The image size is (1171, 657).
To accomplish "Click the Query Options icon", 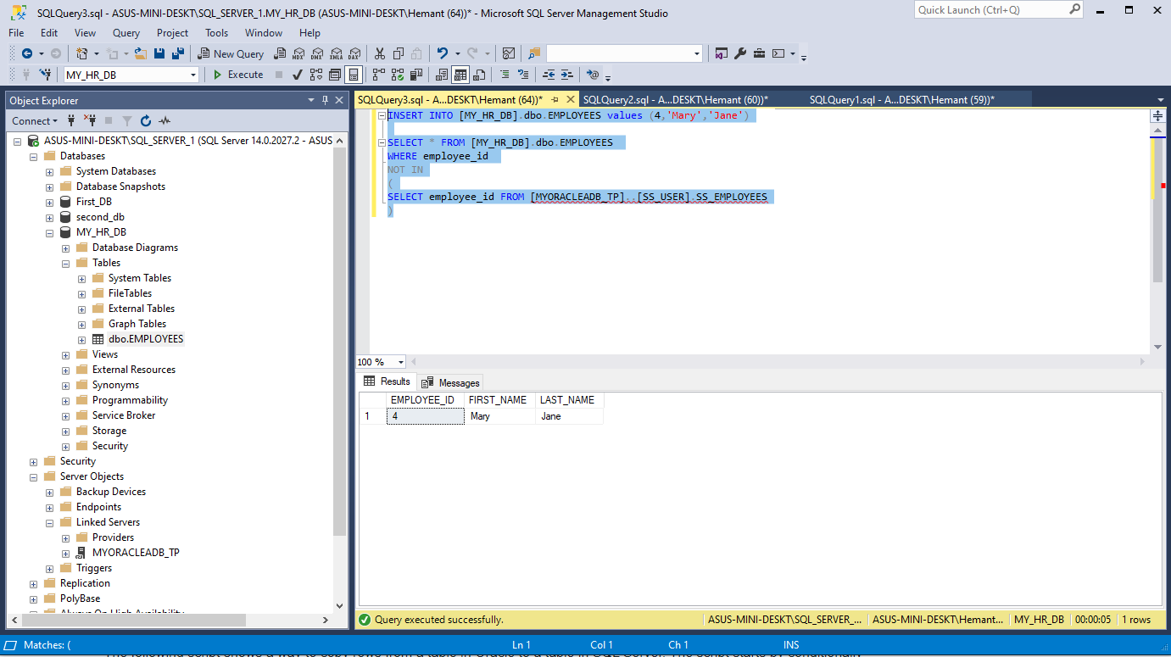I will [x=335, y=75].
